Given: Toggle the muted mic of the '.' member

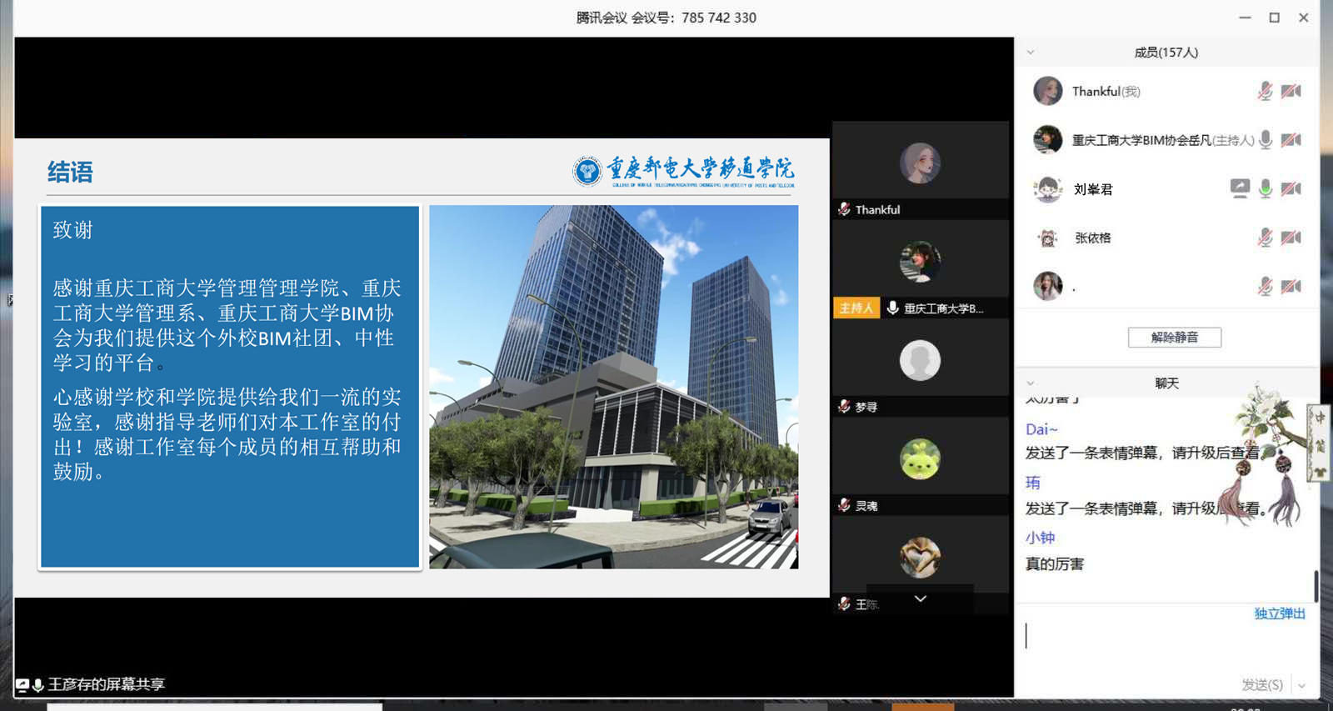Looking at the screenshot, I should [1265, 287].
